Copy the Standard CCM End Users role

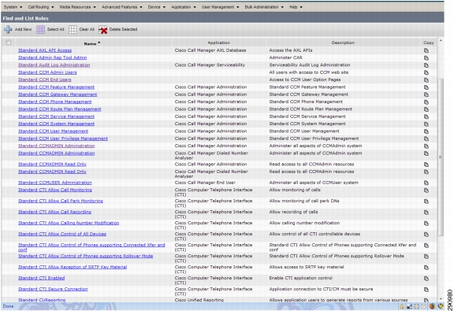[x=426, y=79]
